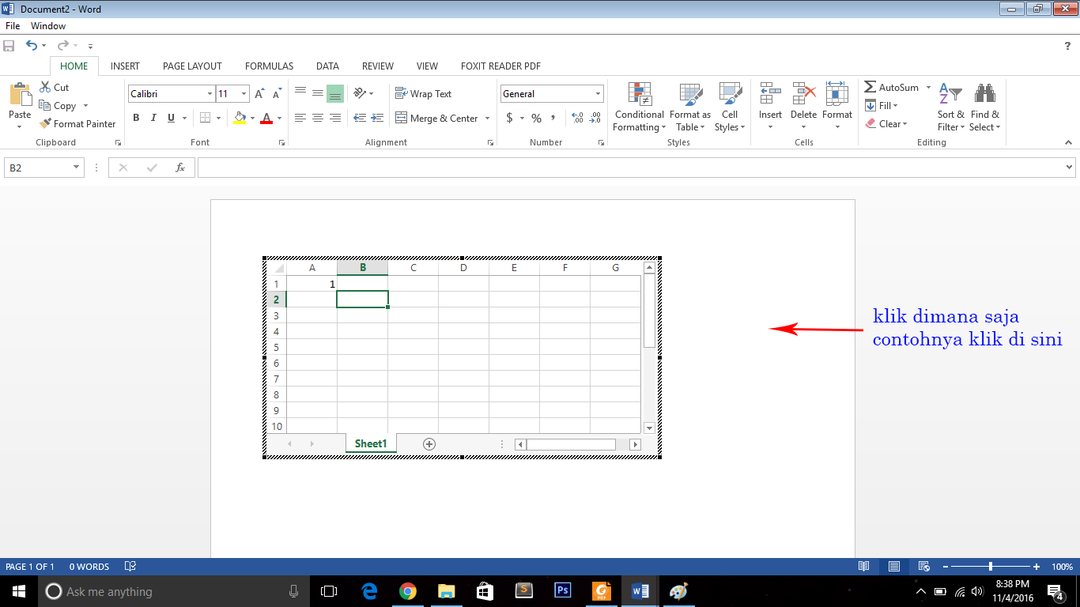This screenshot has width=1080, height=607.
Task: Toggle bold formatting
Action: pyautogui.click(x=136, y=118)
